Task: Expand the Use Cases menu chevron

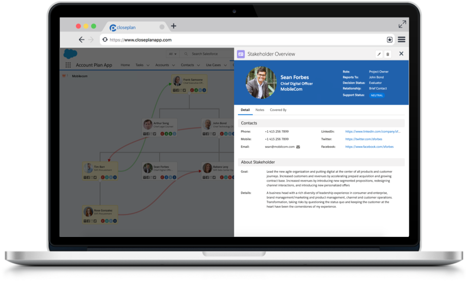Action: (225, 65)
